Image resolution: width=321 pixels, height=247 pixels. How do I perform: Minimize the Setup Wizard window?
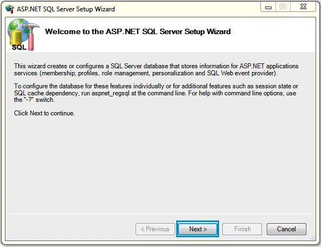coord(268,7)
